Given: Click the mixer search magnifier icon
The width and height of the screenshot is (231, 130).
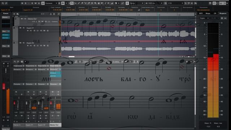Looking at the screenshot, I should click(76, 62).
